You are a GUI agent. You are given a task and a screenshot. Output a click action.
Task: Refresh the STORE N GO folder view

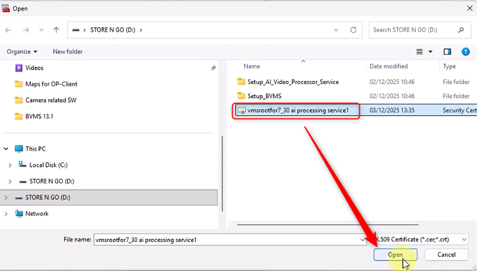[353, 30]
